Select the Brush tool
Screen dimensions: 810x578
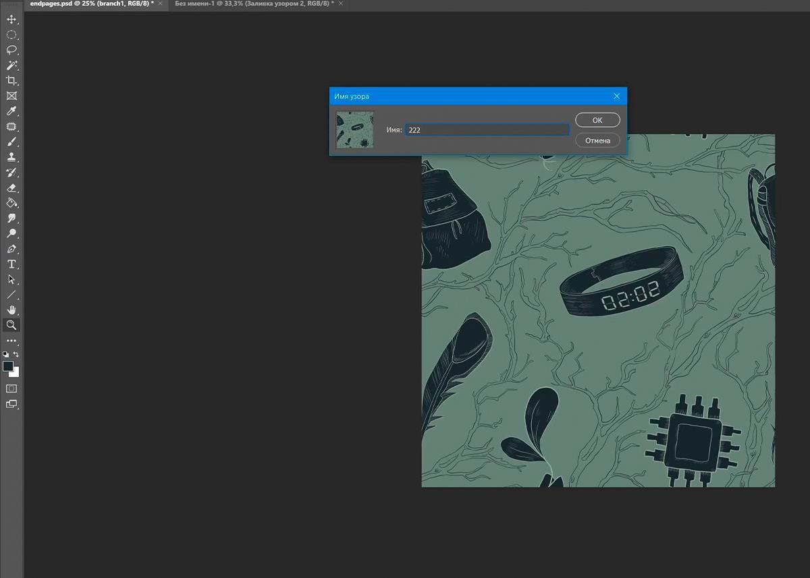(11, 142)
